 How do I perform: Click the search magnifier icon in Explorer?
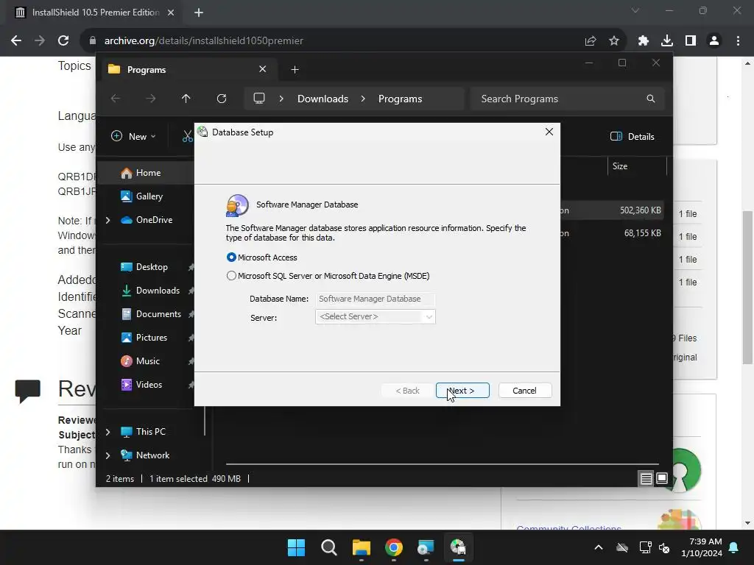(651, 99)
